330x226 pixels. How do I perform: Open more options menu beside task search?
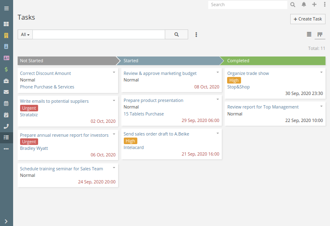196,34
